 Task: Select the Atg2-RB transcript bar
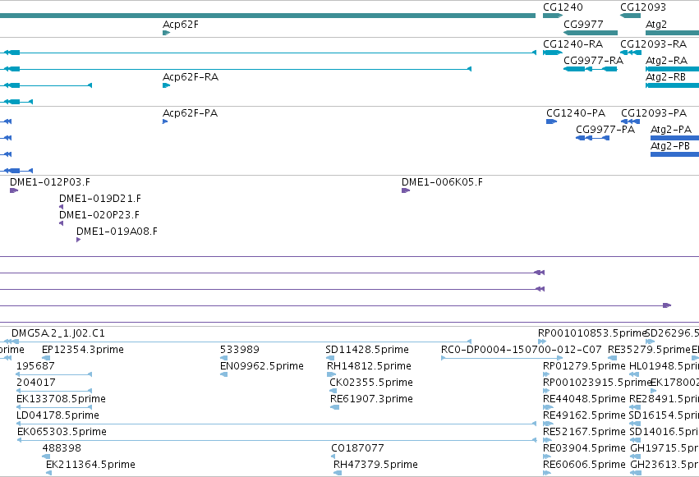tap(672, 85)
